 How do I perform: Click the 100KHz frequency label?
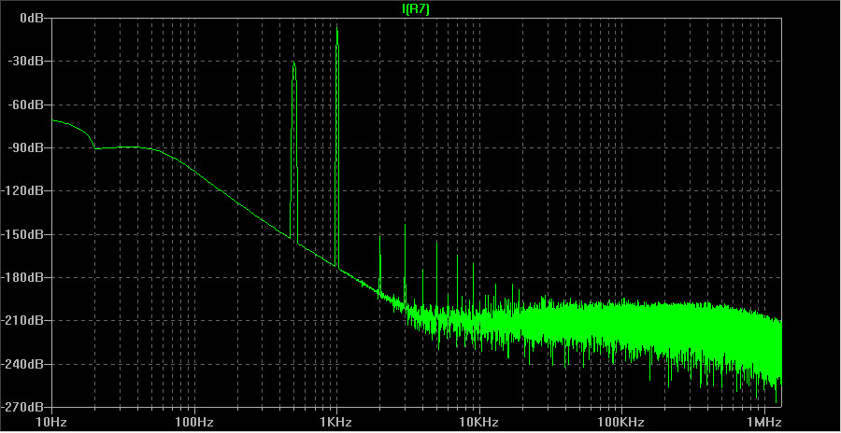coord(621,421)
